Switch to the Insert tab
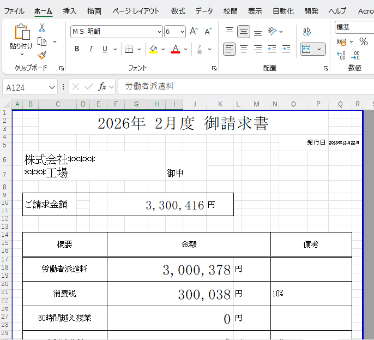The height and width of the screenshot is (340, 374). point(69,11)
